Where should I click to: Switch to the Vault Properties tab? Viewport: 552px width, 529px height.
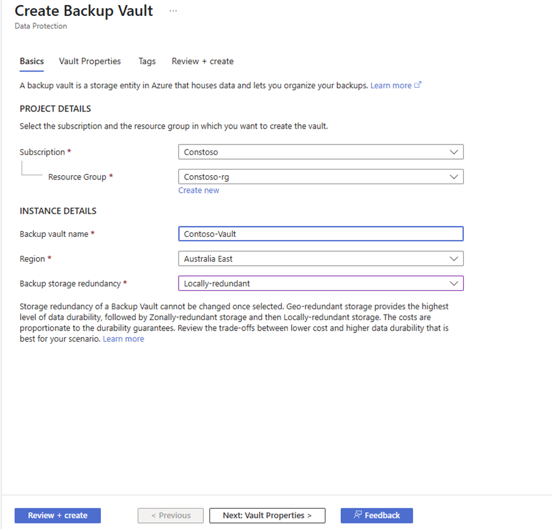89,61
